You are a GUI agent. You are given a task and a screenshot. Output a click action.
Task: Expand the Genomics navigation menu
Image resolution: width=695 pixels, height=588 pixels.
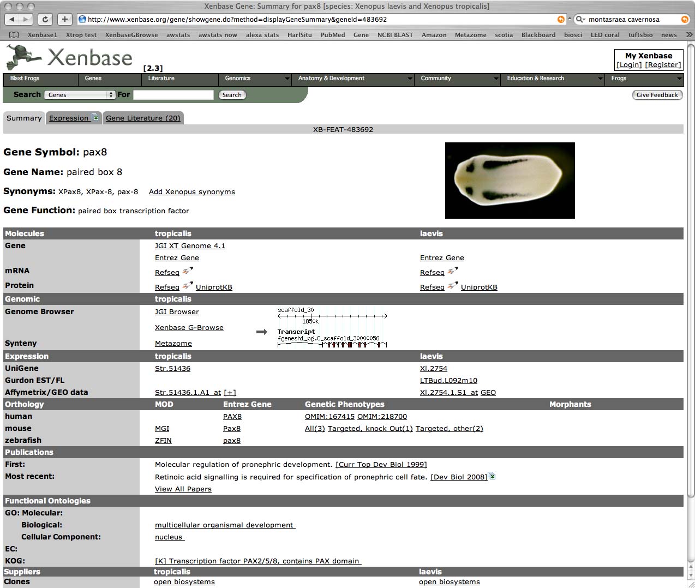coord(255,79)
